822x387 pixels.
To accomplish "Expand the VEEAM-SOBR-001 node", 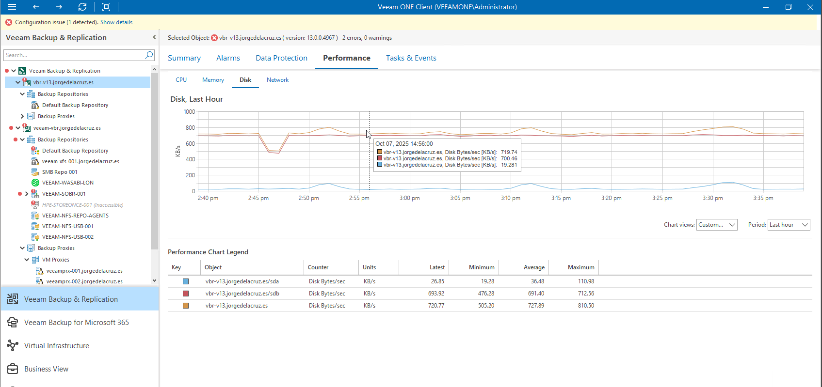I will pyautogui.click(x=27, y=194).
